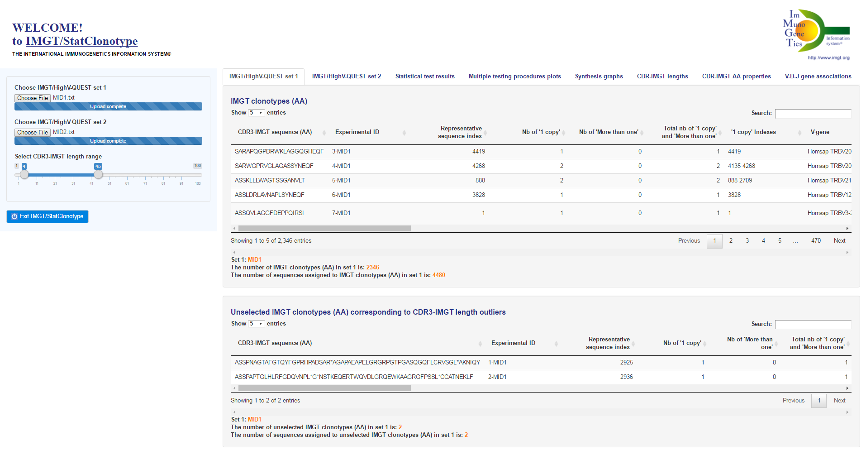
Task: Go to page 2 of clonotypes table
Action: pos(731,241)
